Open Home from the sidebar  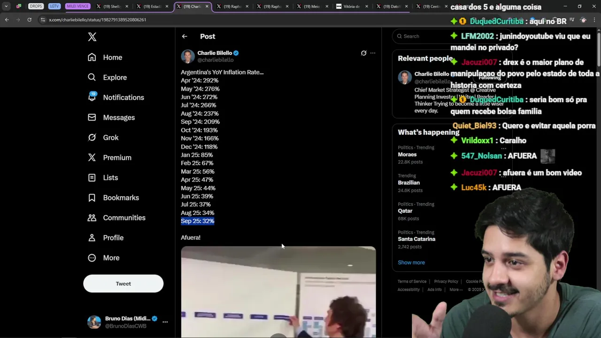point(105,57)
